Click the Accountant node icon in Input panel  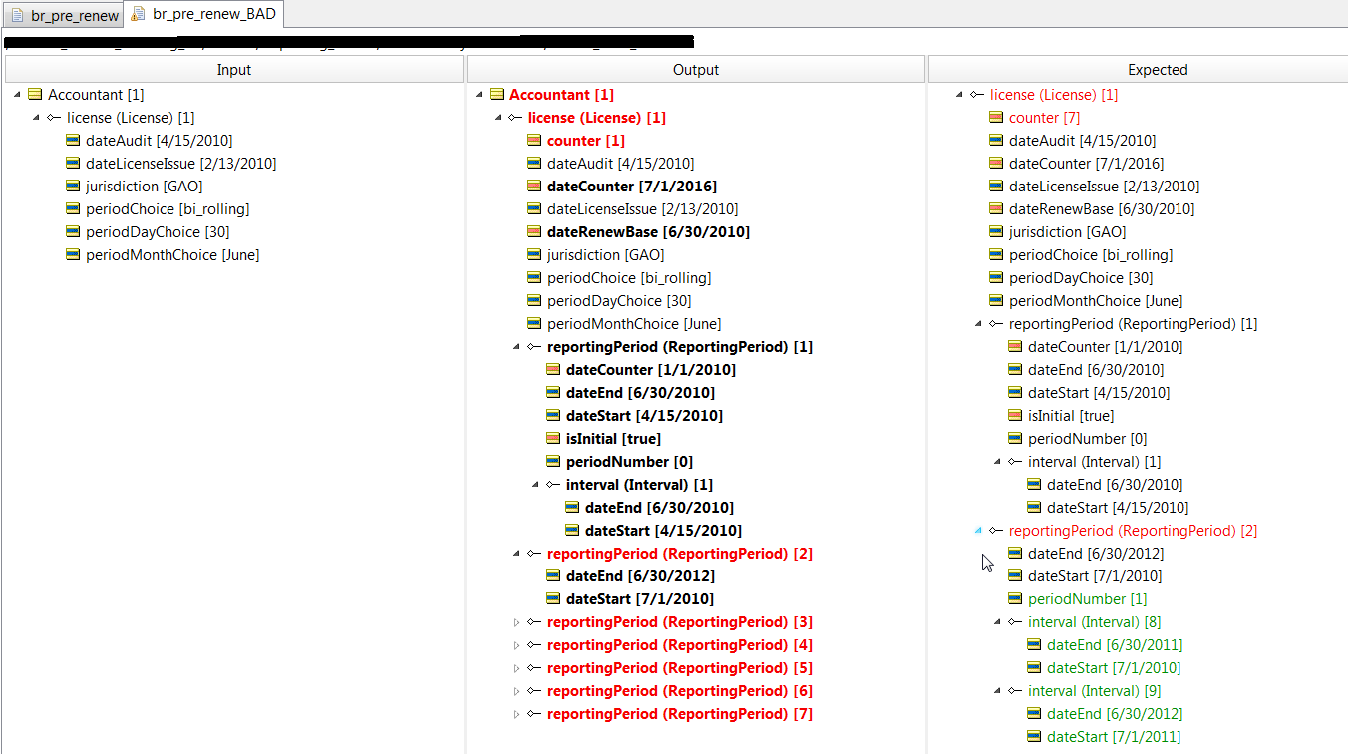coord(35,95)
